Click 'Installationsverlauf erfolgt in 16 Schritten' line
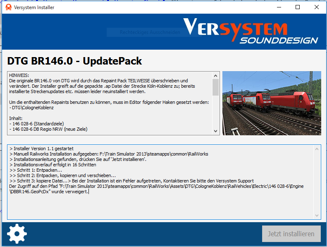 coord(53,165)
